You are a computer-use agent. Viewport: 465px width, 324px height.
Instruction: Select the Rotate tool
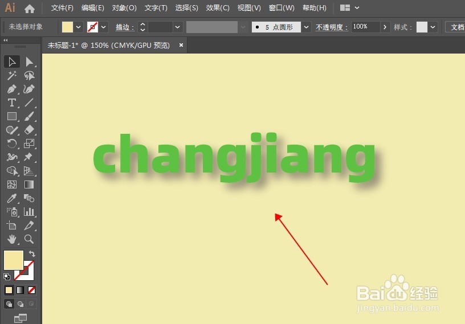coord(12,143)
